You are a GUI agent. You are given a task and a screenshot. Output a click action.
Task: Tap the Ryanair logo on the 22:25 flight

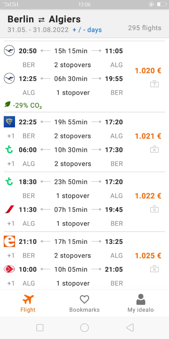tap(9, 122)
